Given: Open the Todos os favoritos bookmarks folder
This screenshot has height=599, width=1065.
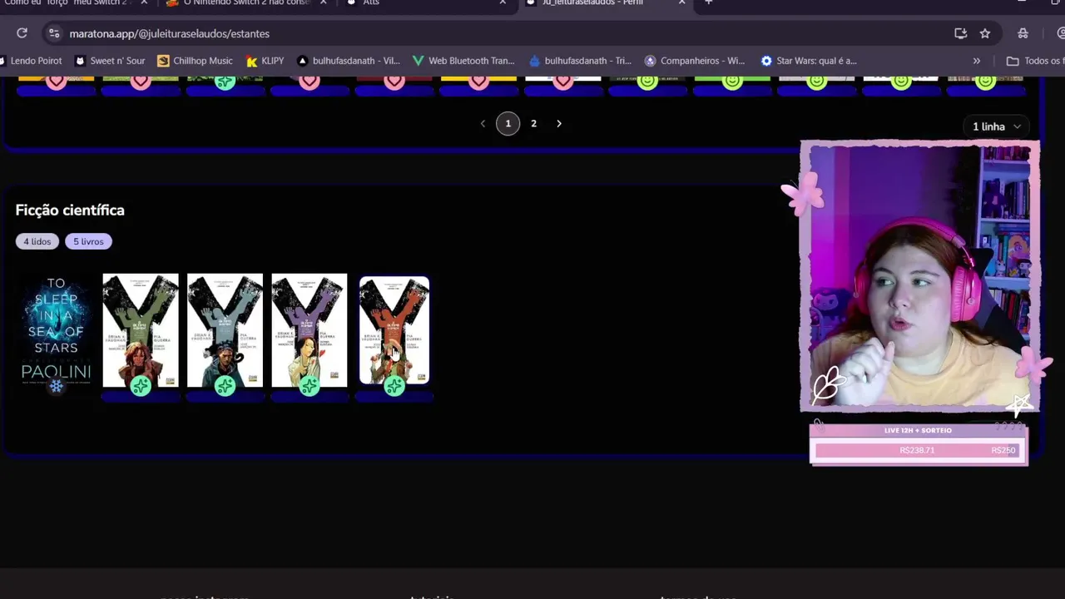Looking at the screenshot, I should click(x=1035, y=61).
